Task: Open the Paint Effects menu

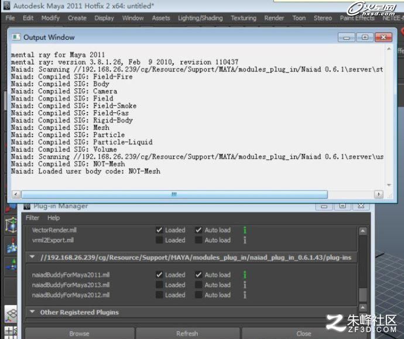Action: point(357,18)
